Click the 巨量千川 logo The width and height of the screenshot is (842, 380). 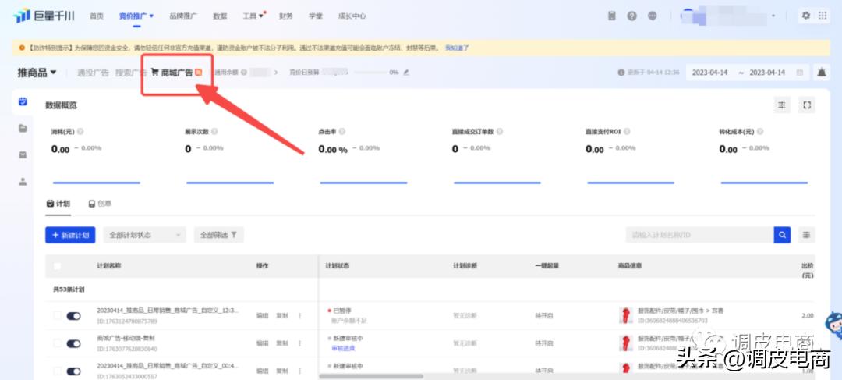click(x=44, y=16)
